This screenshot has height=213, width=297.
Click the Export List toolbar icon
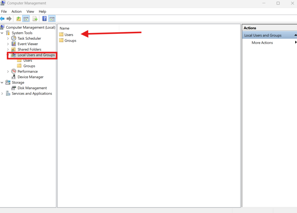(35, 18)
